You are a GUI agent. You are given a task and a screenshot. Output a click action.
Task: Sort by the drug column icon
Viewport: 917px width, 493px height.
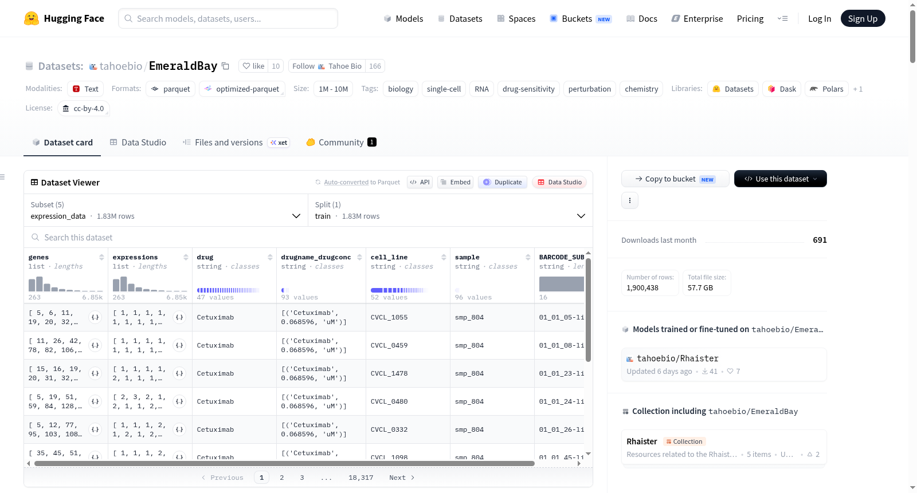click(x=270, y=257)
